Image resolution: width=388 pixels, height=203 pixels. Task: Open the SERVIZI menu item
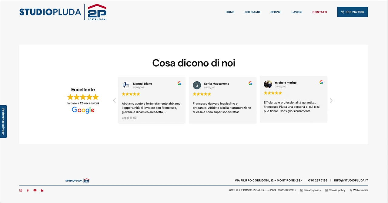276,12
